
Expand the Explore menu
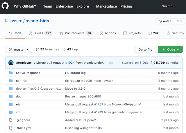(x=85, y=6)
